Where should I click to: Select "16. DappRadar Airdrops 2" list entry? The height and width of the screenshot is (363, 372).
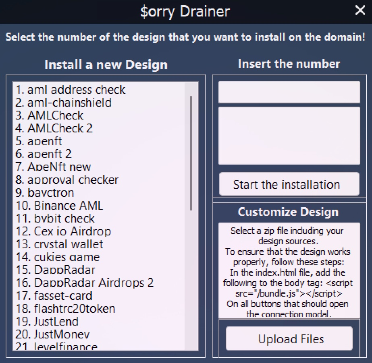tap(85, 283)
